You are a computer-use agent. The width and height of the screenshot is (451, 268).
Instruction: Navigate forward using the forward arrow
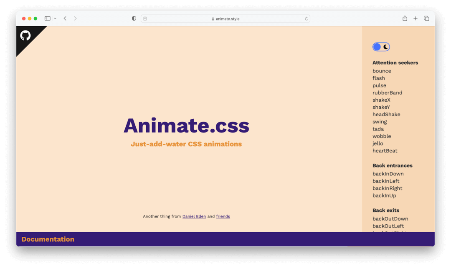(x=75, y=18)
